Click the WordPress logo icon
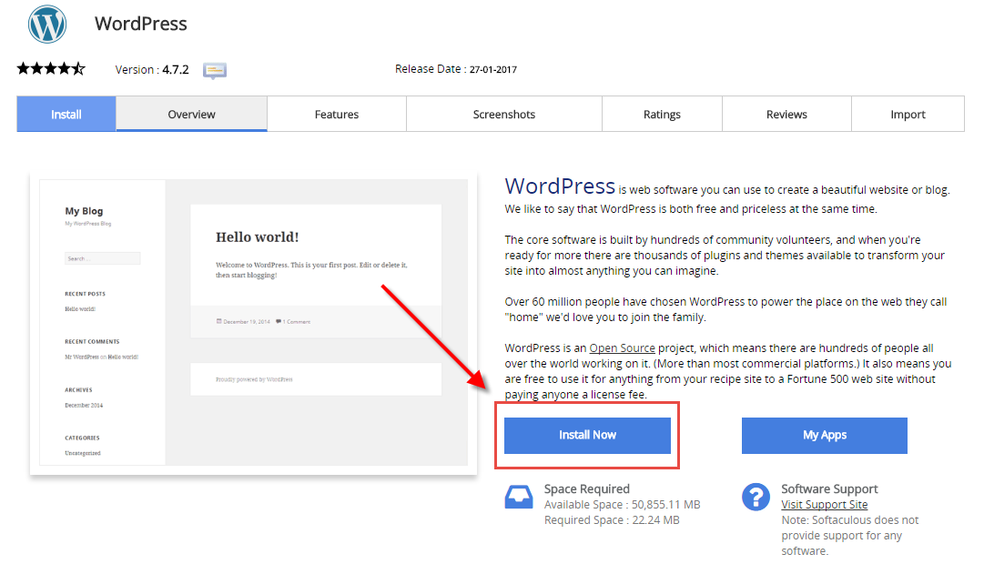The height and width of the screenshot is (564, 984). 47,24
